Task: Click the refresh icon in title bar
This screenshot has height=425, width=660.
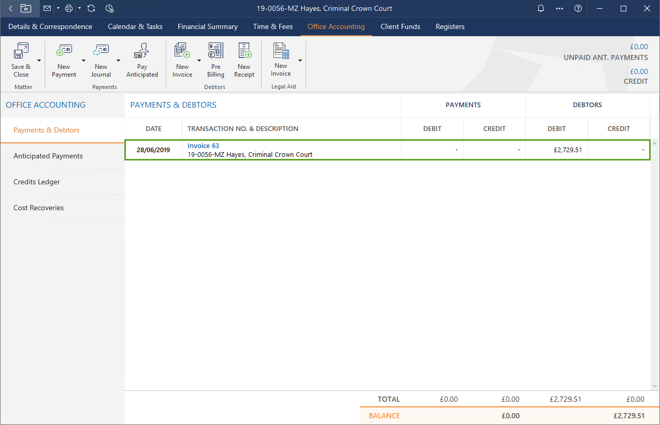Action: [x=91, y=8]
